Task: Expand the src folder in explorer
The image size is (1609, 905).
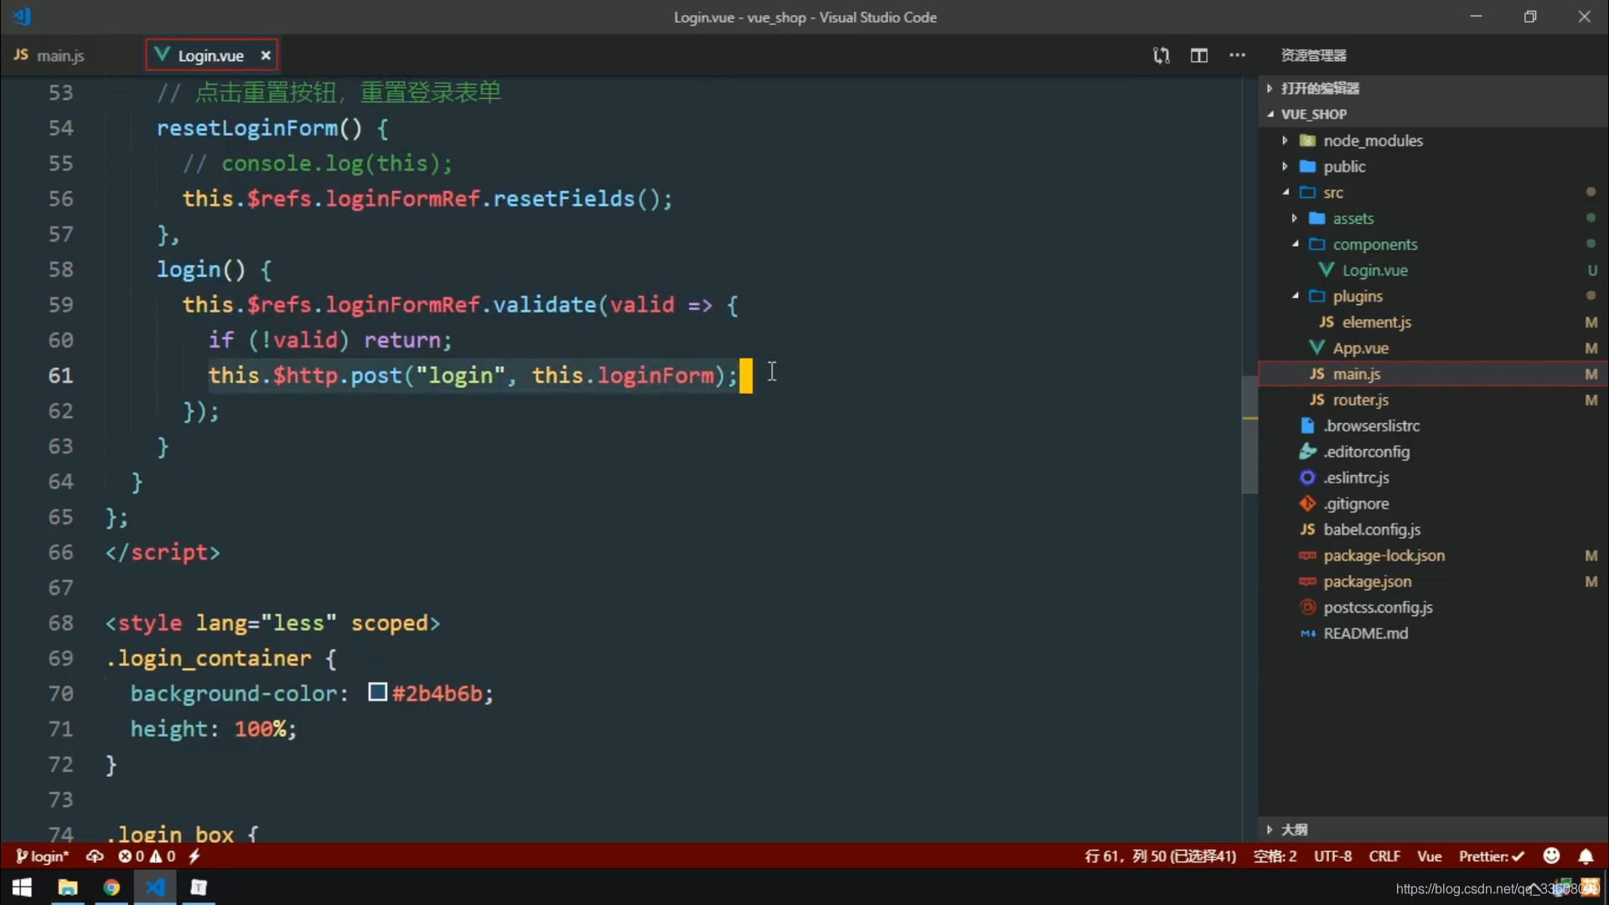Action: tap(1332, 192)
